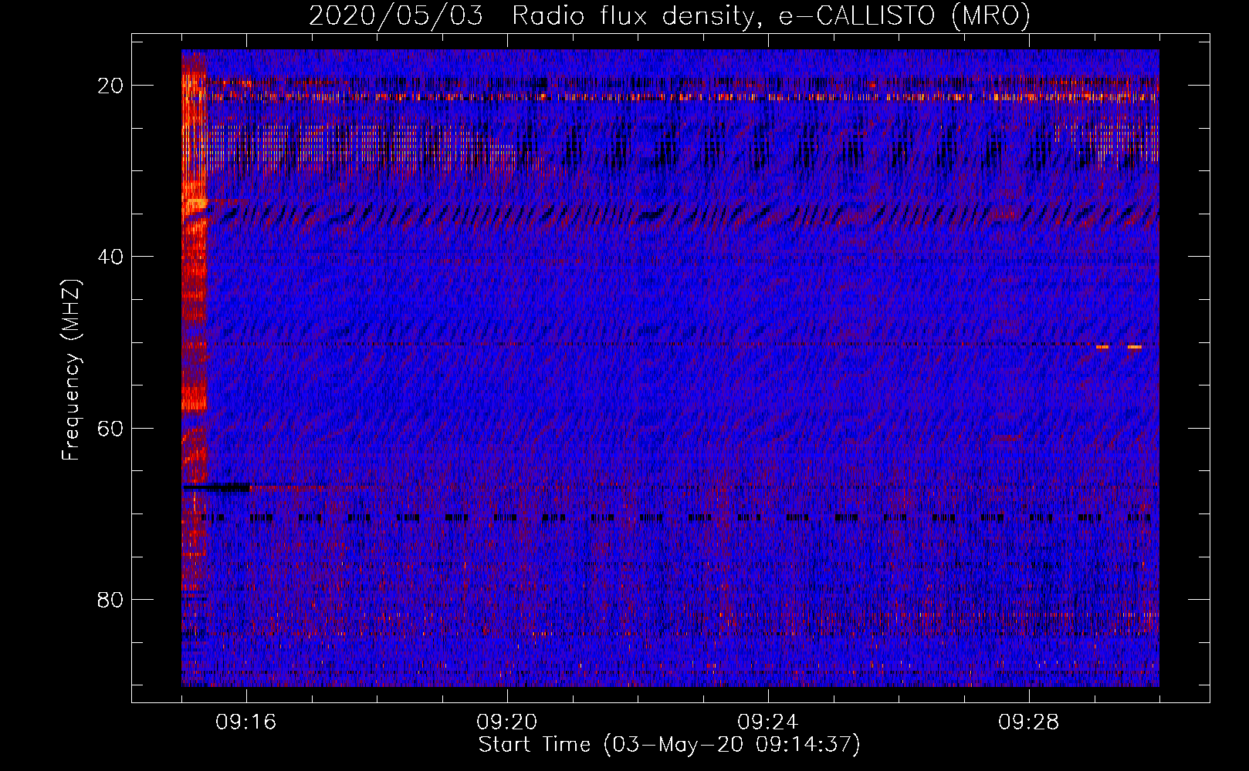Click the plot title 'Radio flux density, e-CALLISTO (MRO)'
1249x771 pixels.
770,16
